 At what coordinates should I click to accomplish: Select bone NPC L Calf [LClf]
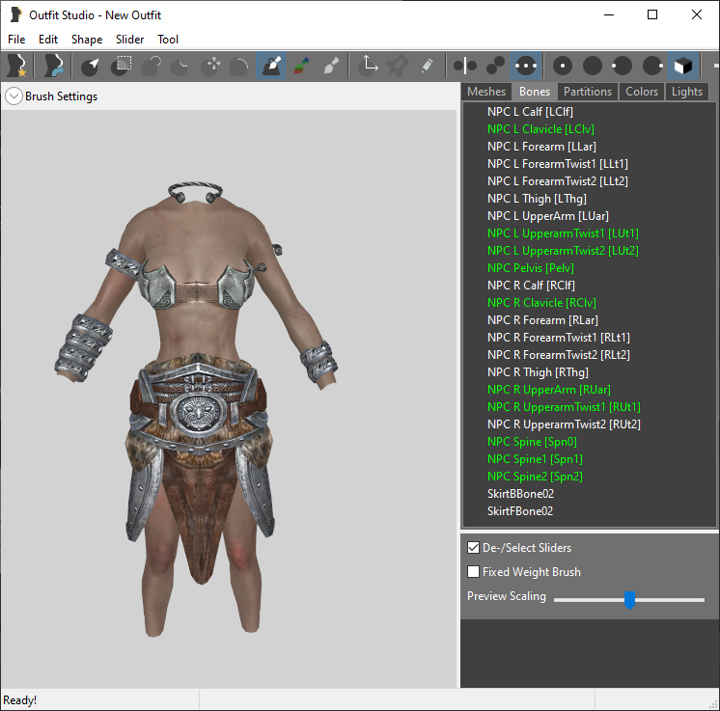530,112
